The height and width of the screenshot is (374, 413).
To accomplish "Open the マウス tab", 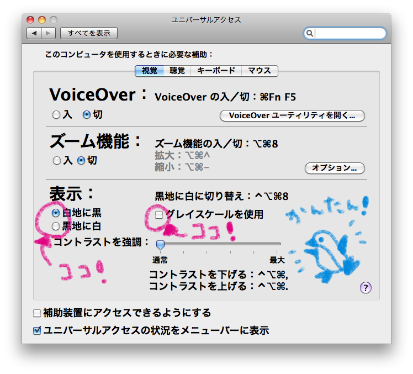I will tap(260, 71).
